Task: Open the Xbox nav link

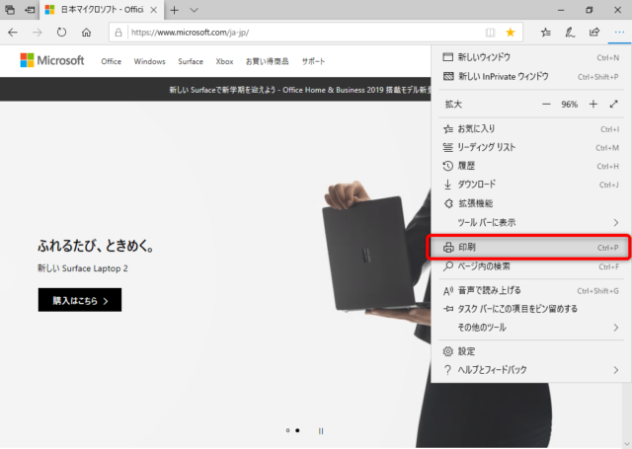Action: (224, 61)
